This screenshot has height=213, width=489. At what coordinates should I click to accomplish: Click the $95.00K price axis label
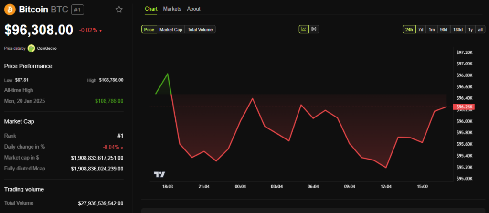[465, 179]
